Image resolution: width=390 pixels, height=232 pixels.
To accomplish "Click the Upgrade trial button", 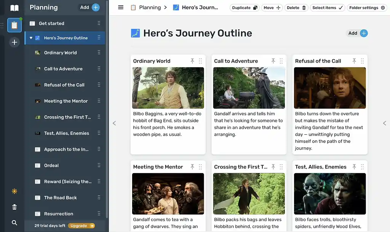I will pyautogui.click(x=81, y=226).
